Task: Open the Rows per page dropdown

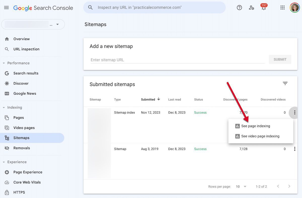Action: pyautogui.click(x=241, y=186)
